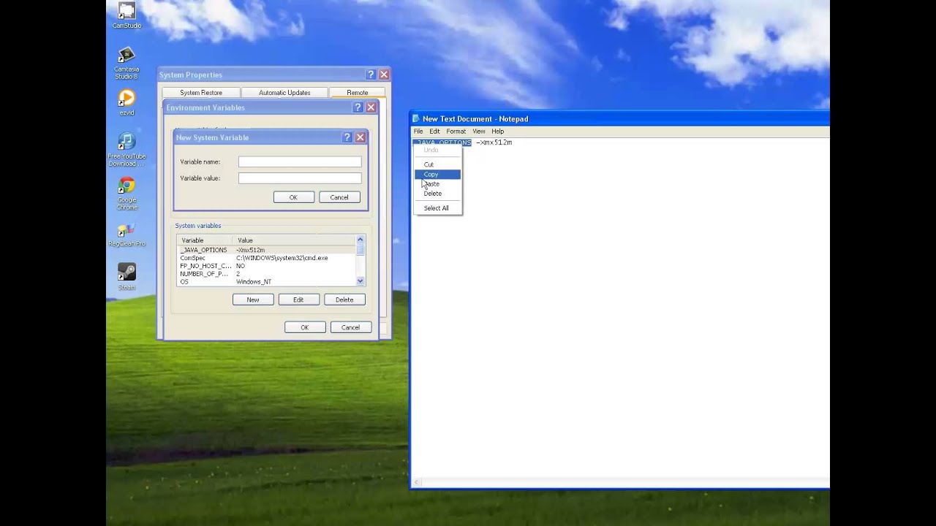Click help button in Environment Variables dialog

coord(358,107)
